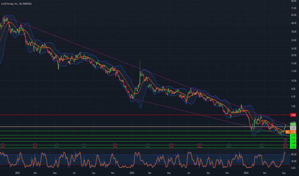The image size is (299, 176).
Task: Click the Lucid Group, Inc. chart title
Action: 16,4
